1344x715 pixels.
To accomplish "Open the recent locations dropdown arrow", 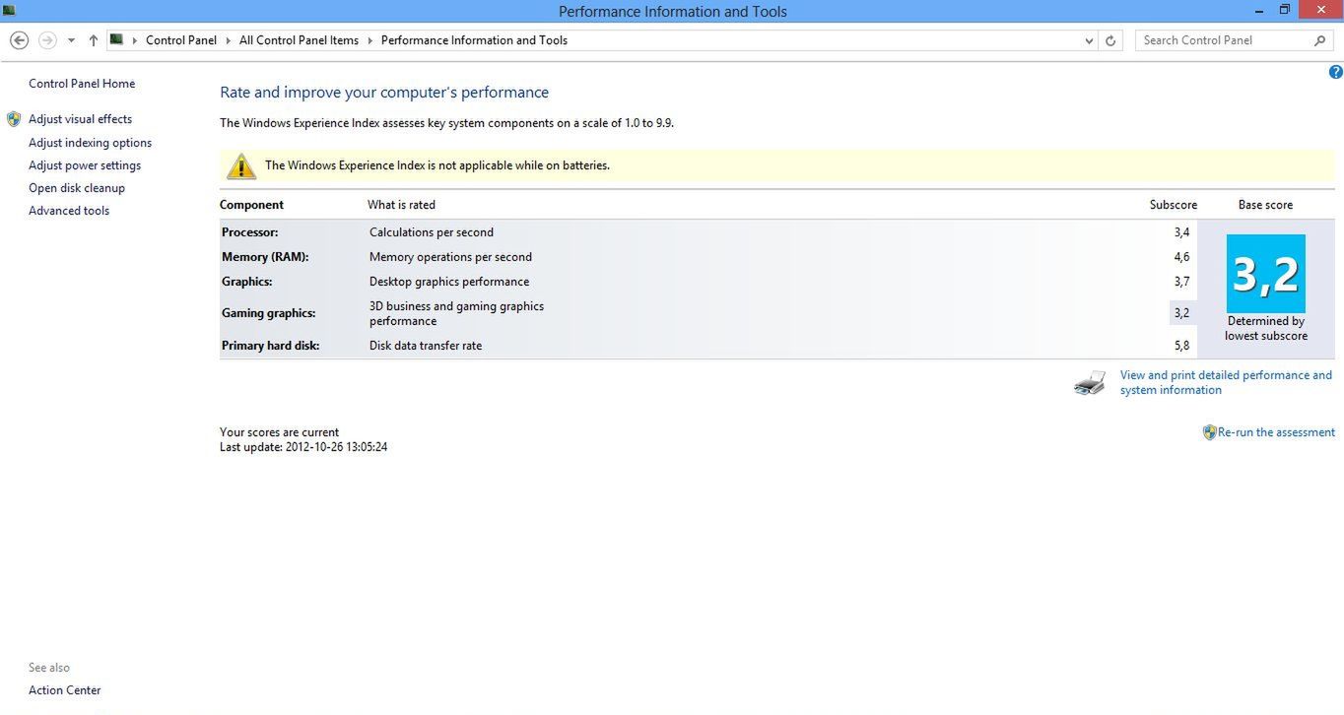I will point(71,40).
